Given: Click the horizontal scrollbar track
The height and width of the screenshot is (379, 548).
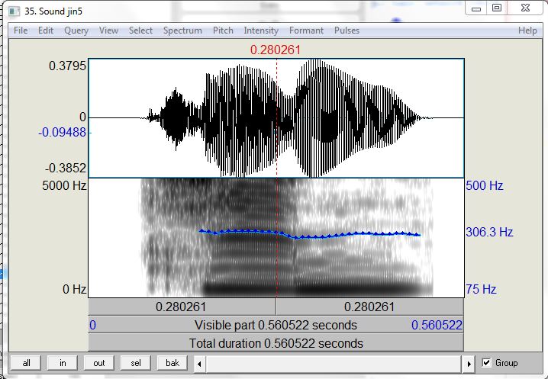Looking at the screenshot, I should (x=334, y=364).
